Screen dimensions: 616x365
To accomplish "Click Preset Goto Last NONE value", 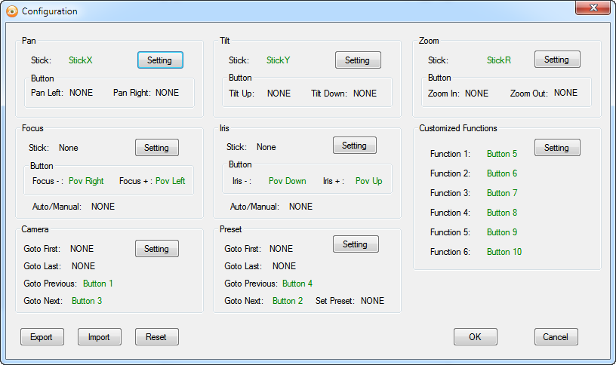I will 284,266.
